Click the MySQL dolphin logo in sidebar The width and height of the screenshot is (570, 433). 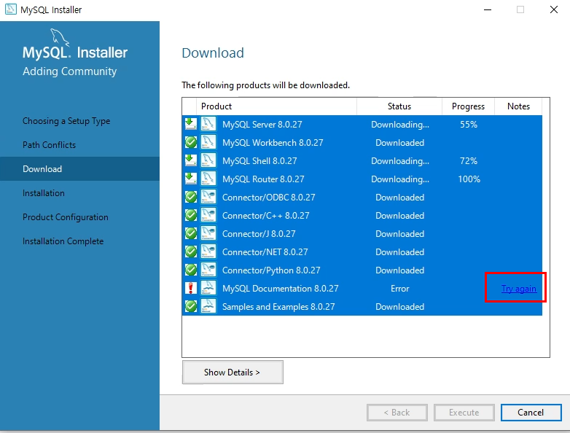pyautogui.click(x=60, y=37)
